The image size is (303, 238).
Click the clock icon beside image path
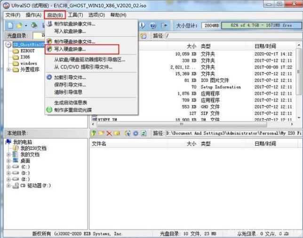coord(144,36)
